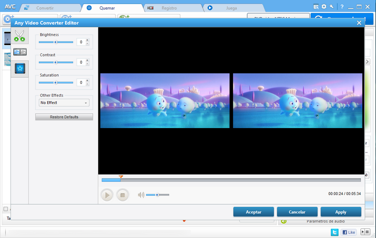Decrease Brightness value with down arrow
This screenshot has height=238, width=376.
click(87, 44)
